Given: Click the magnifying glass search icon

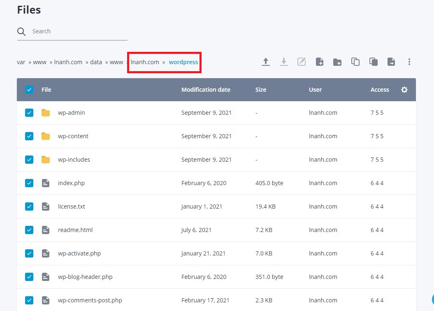Looking at the screenshot, I should [21, 32].
